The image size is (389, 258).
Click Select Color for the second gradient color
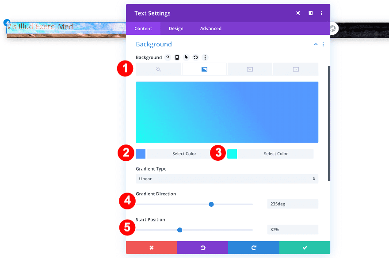tap(276, 154)
